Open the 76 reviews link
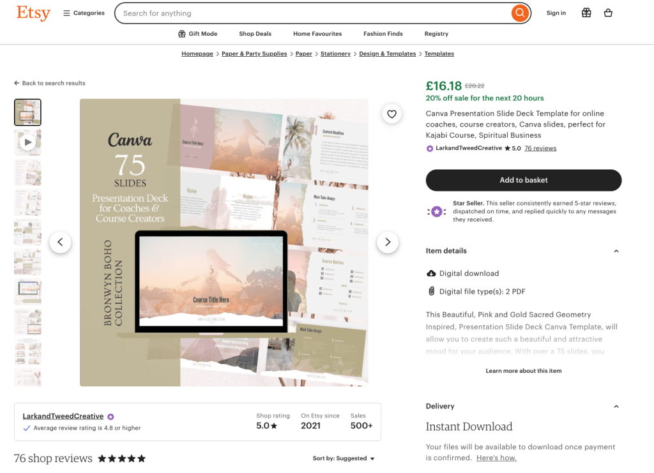The image size is (654, 473). tap(540, 148)
